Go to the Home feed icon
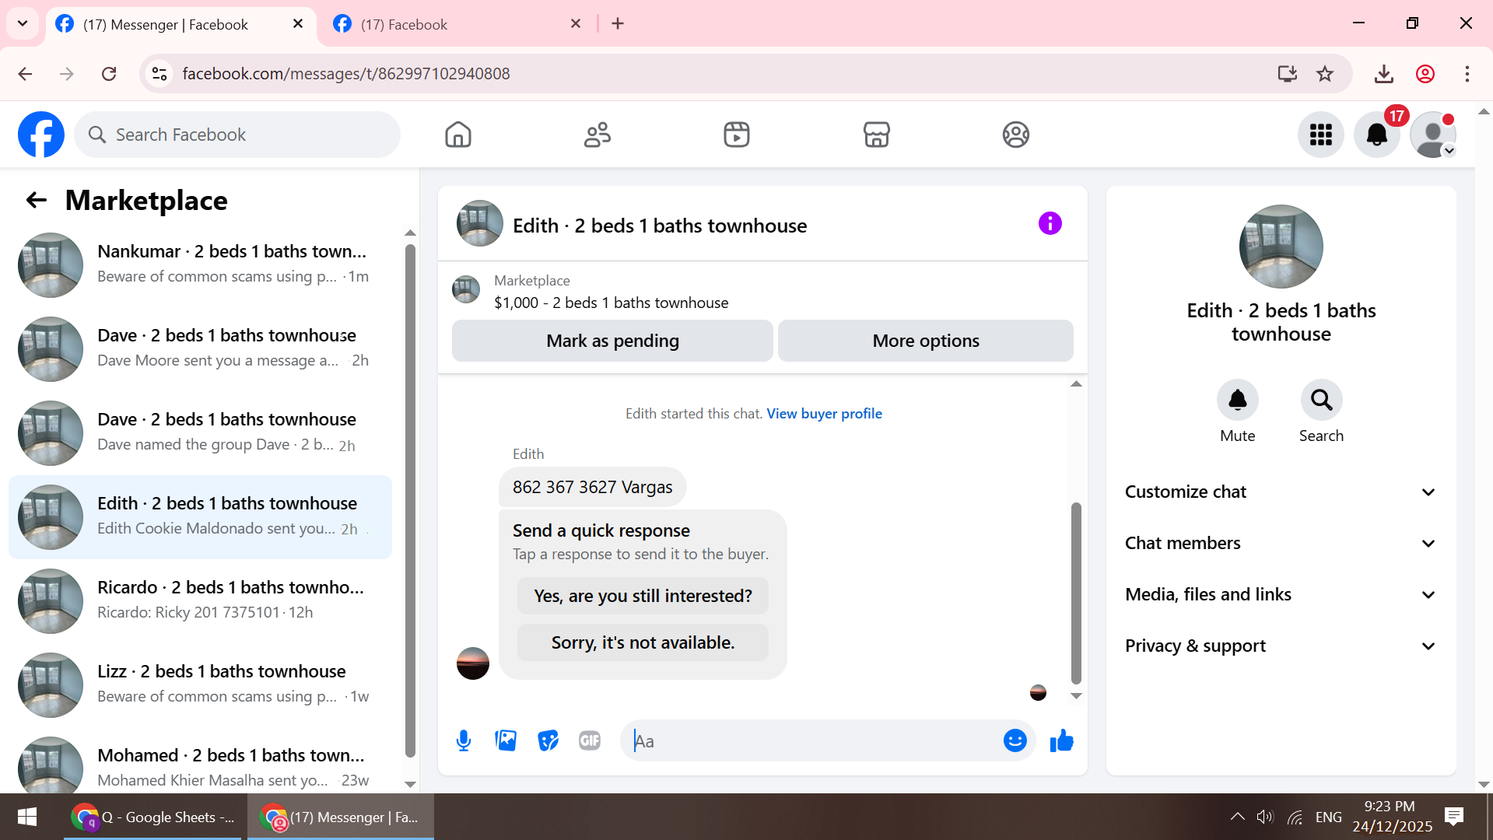This screenshot has width=1493, height=840. (x=458, y=135)
